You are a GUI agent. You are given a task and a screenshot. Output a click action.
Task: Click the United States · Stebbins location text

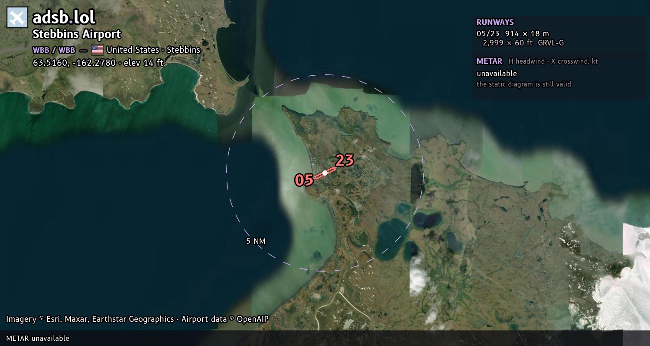pos(153,50)
